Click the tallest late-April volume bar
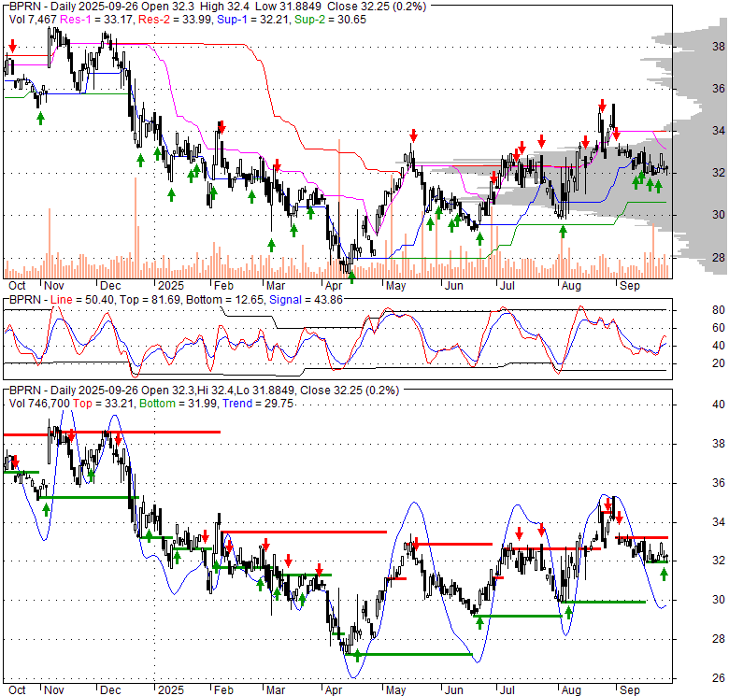729x696 pixels. (339, 208)
